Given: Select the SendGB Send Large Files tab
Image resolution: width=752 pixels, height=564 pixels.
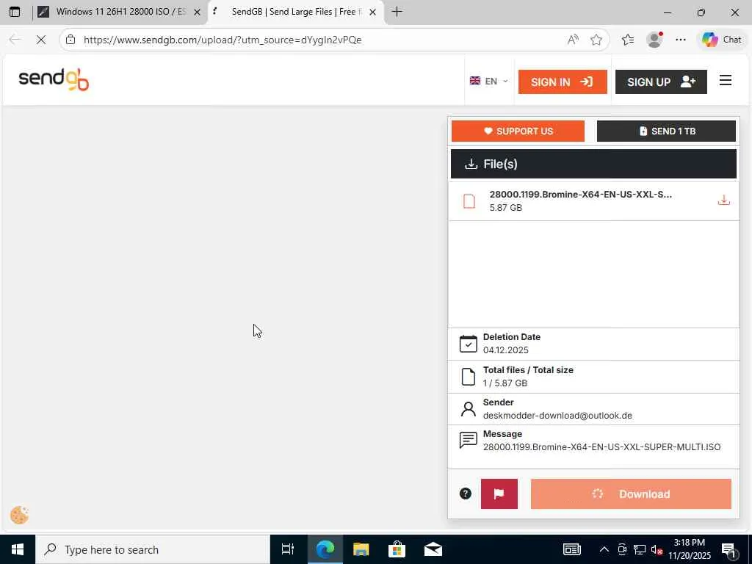Looking at the screenshot, I should coord(295,12).
